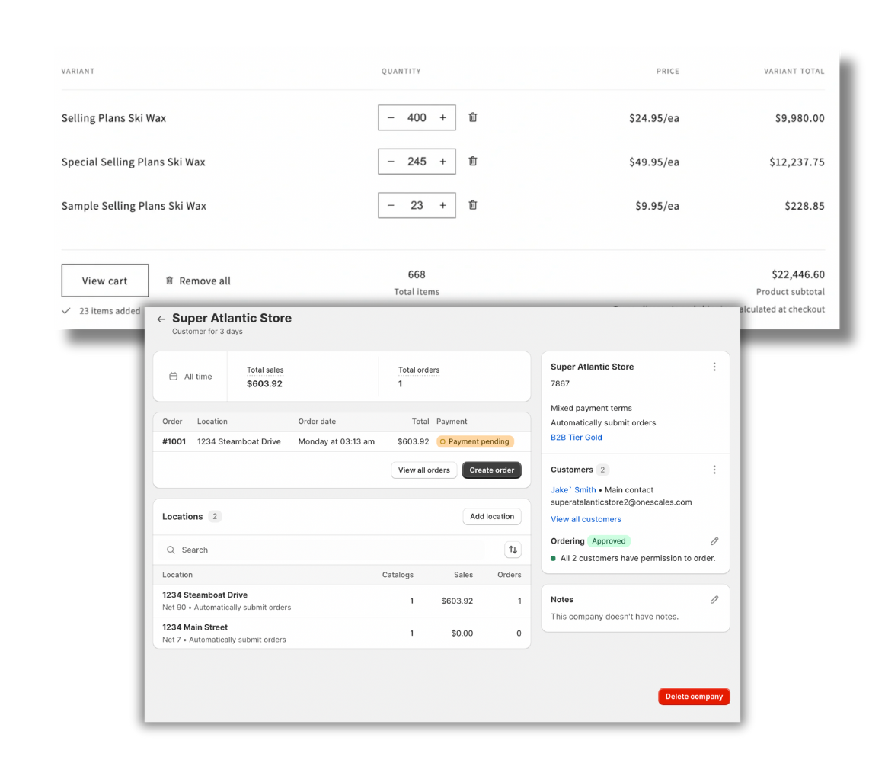This screenshot has width=885, height=760.
Task: Decrease quantity of Special Selling Plans Ski Wax
Action: click(391, 162)
